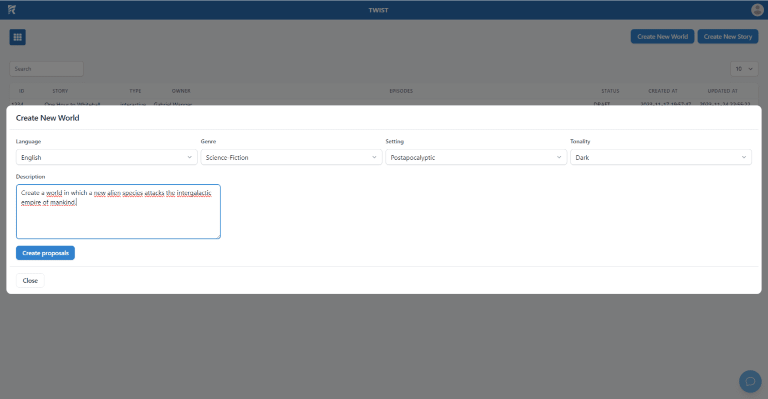The image size is (768, 399).
Task: Sort the table by the EPISODES column
Action: click(x=400, y=91)
